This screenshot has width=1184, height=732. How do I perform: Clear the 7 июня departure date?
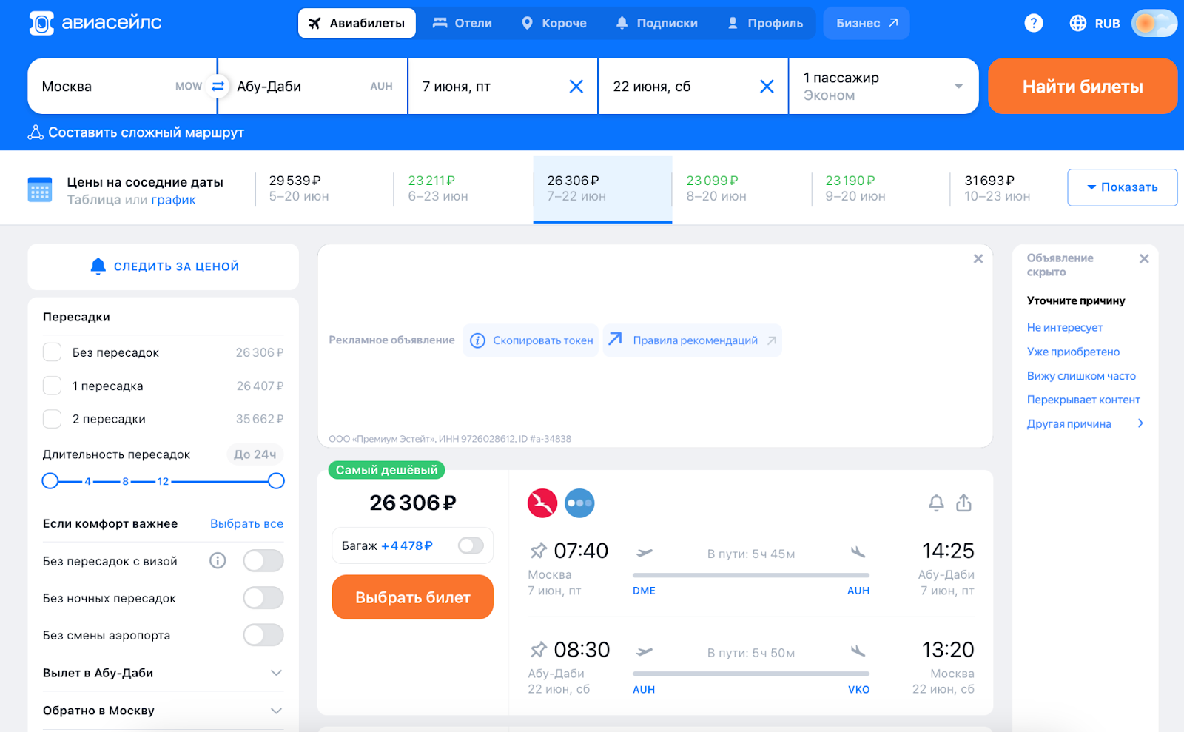click(576, 87)
